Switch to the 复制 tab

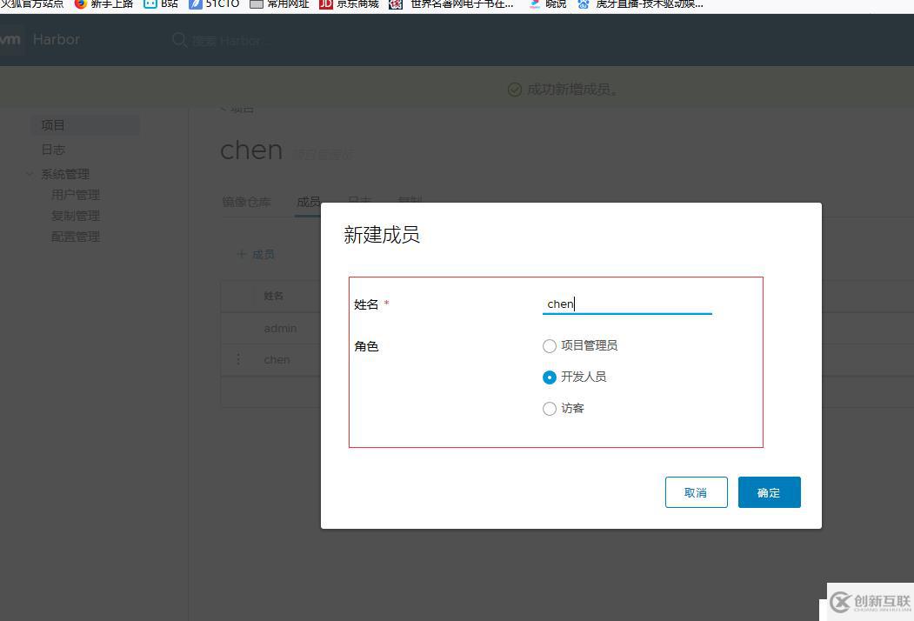click(410, 201)
